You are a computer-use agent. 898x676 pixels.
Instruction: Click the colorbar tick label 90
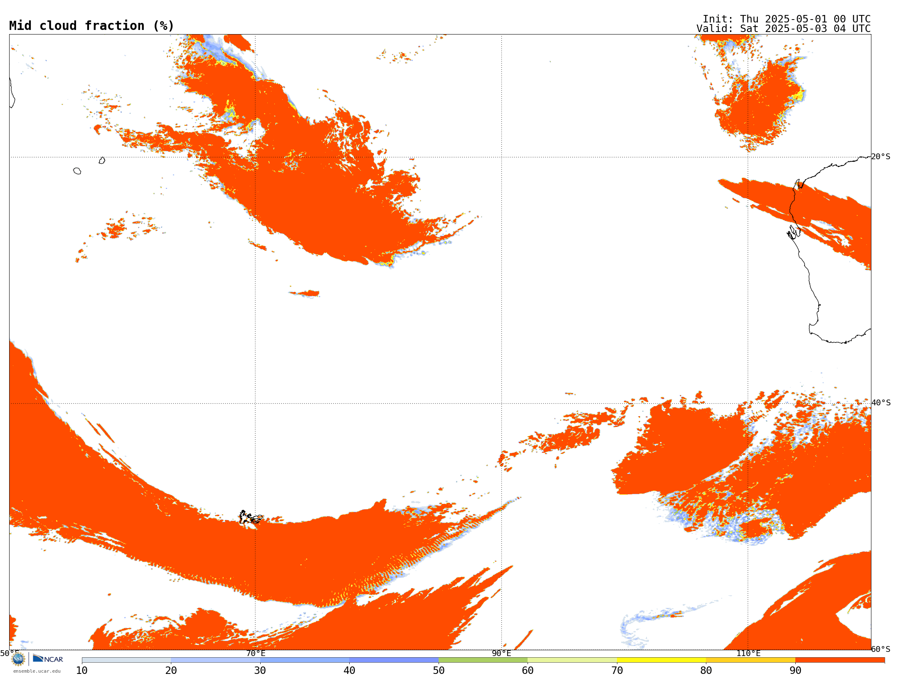[x=795, y=671]
